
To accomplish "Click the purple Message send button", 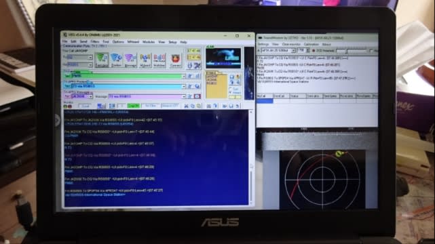I will tap(130, 60).
